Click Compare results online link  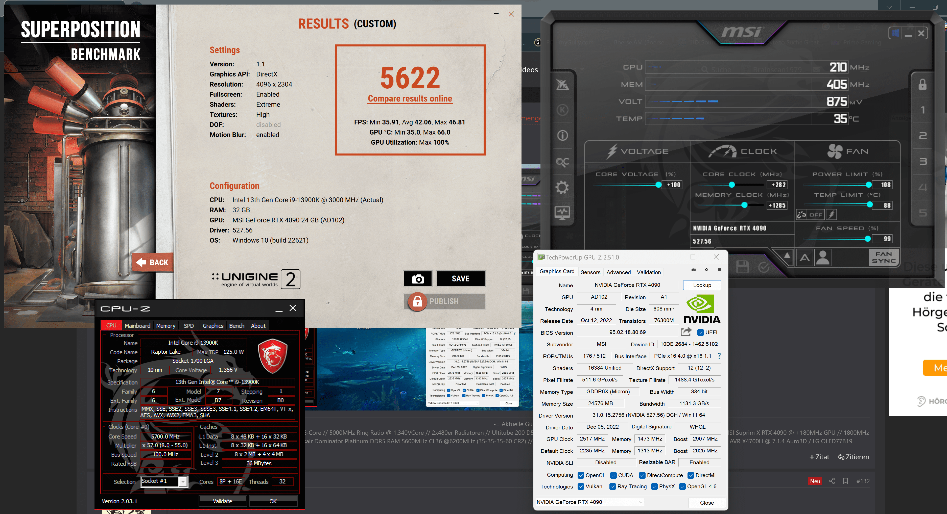click(410, 98)
